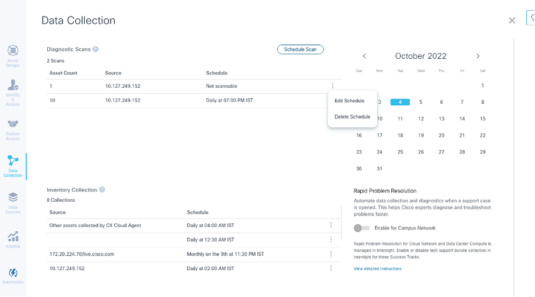
Task: Click Not scannable schedule cell
Action: coord(221,86)
